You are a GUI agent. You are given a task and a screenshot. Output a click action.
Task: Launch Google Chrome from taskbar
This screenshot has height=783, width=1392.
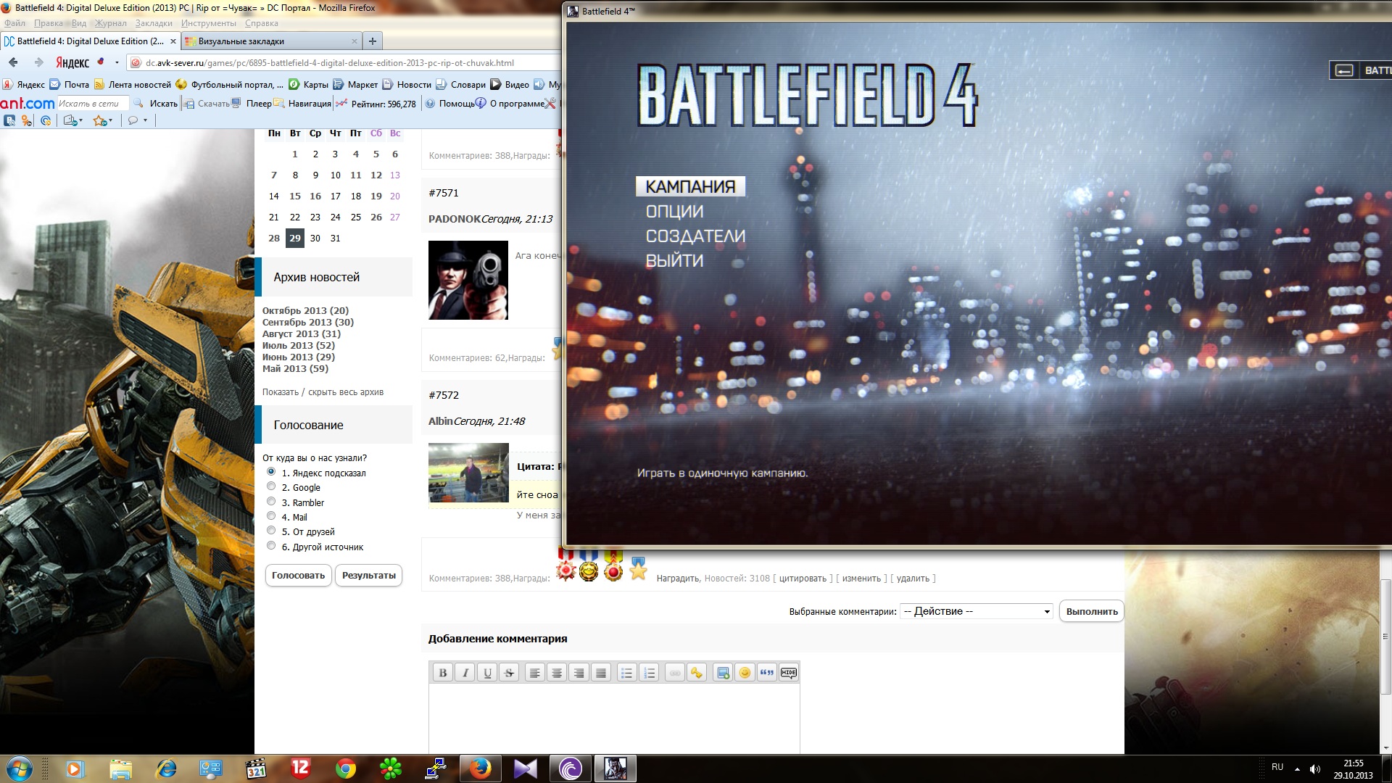coord(346,768)
